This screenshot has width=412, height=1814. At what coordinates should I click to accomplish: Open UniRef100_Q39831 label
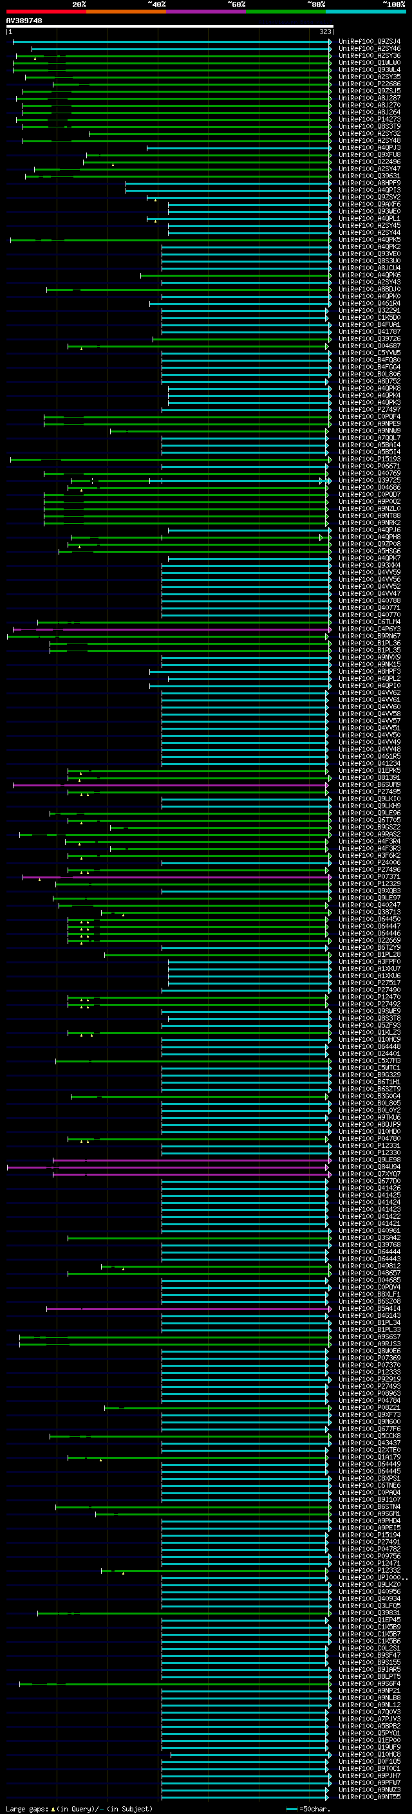pos(369,1613)
